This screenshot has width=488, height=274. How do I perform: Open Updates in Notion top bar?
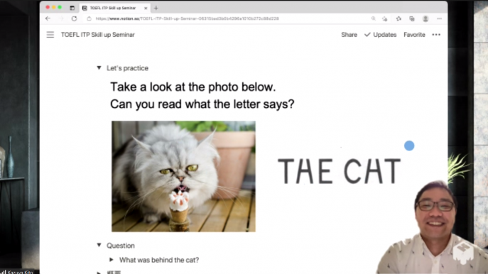pyautogui.click(x=380, y=35)
